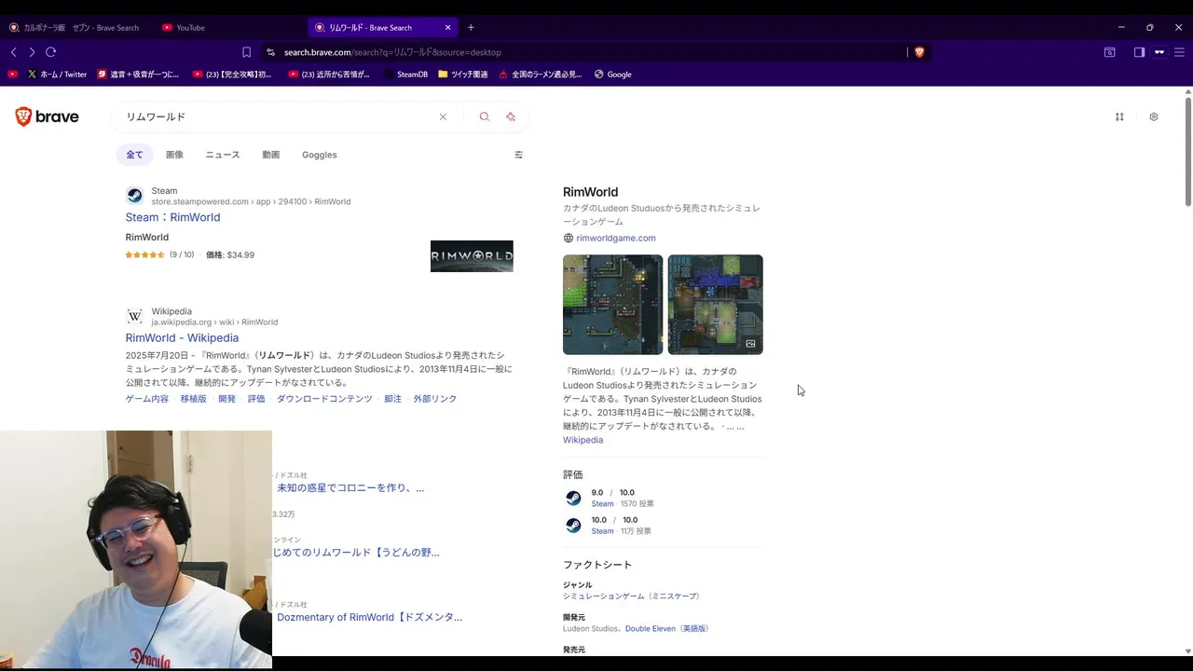Viewport: 1193px width, 671px height.
Task: Go back with the browser back arrow
Action: (x=13, y=52)
